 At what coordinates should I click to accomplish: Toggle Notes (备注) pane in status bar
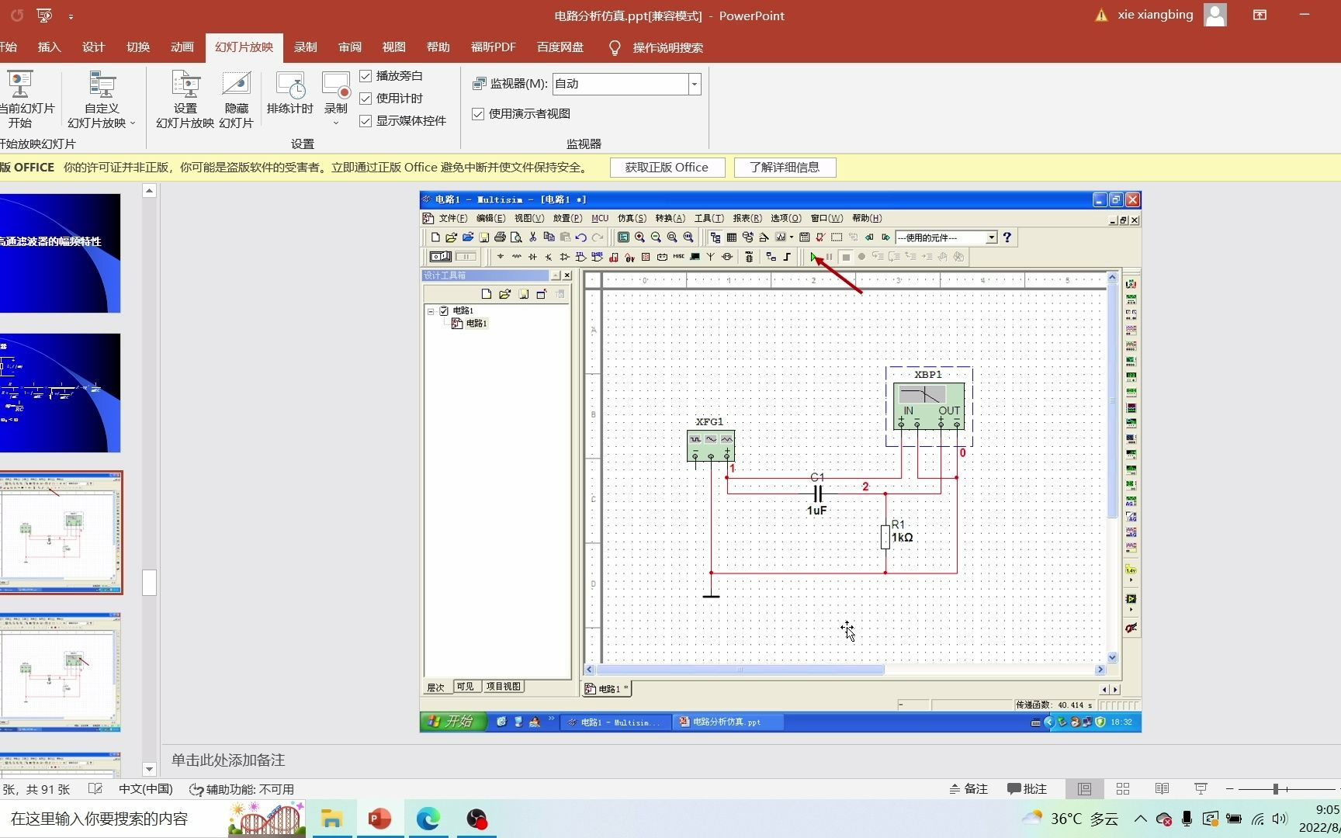[x=968, y=789]
